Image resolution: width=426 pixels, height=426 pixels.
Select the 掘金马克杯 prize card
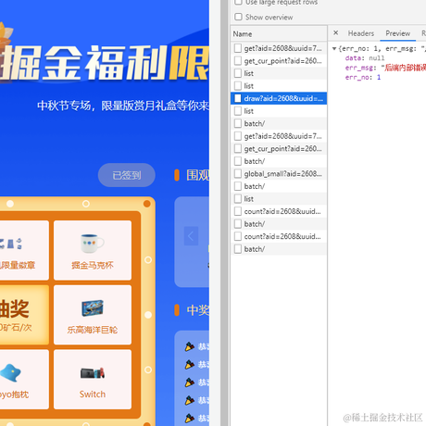[x=93, y=250]
